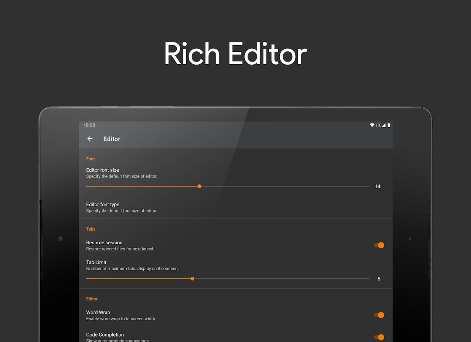The image size is (471, 342).
Task: Select the Editor font size label
Action: click(x=103, y=170)
